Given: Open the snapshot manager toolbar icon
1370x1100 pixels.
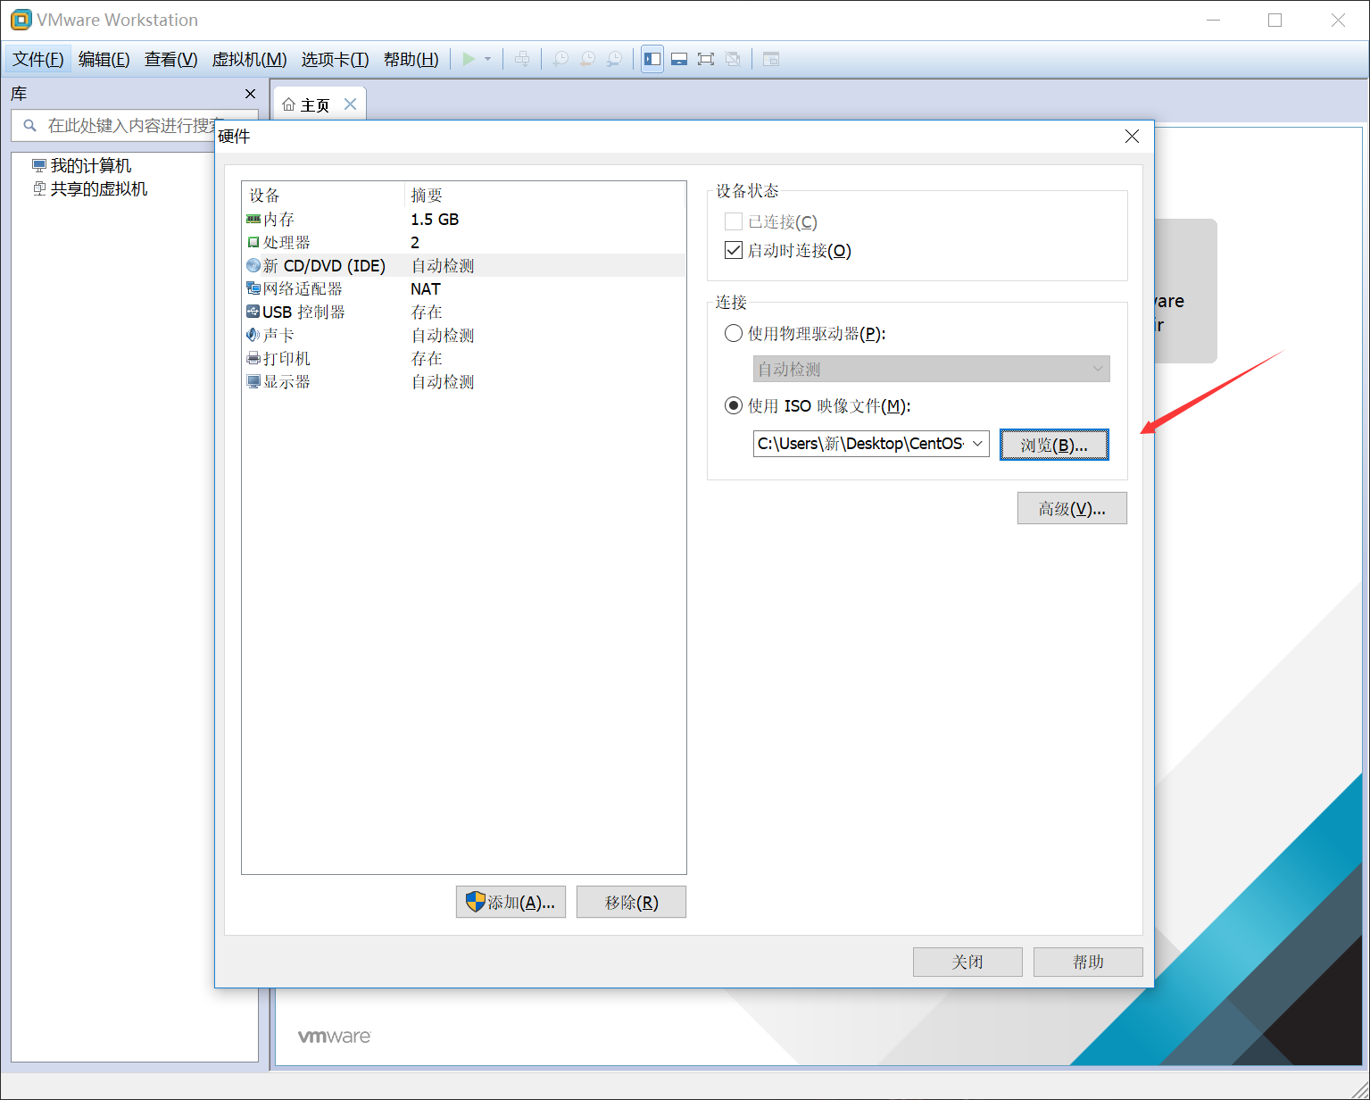Looking at the screenshot, I should 614,59.
